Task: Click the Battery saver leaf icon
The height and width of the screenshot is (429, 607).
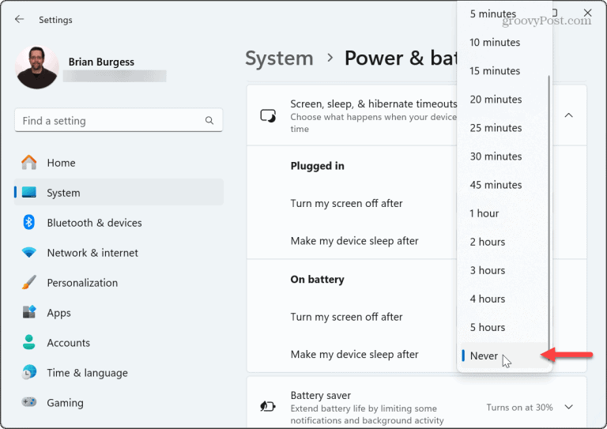Action: pos(267,407)
